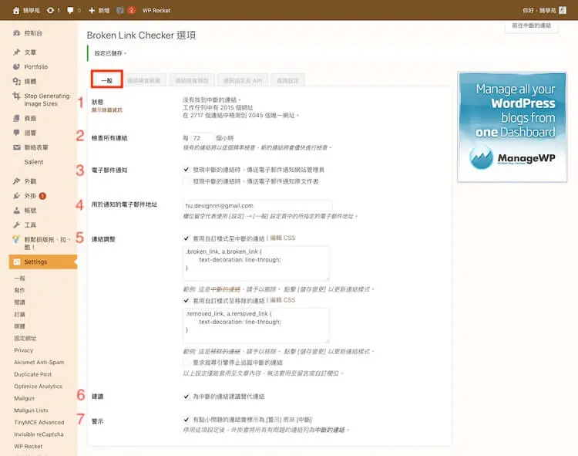Toggle custom style for removed links checkbox
The width and height of the screenshot is (578, 456).
click(187, 300)
